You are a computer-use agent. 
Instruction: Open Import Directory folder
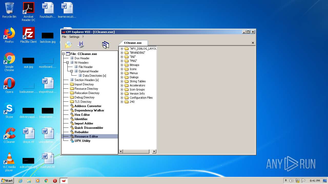pyautogui.click(x=84, y=84)
